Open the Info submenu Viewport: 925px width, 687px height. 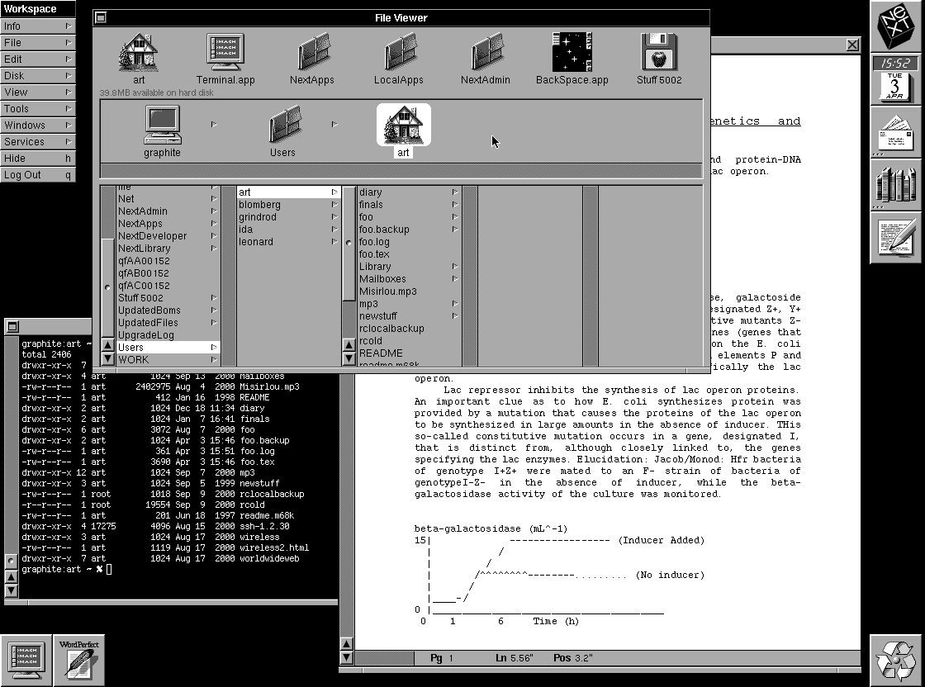[x=38, y=26]
